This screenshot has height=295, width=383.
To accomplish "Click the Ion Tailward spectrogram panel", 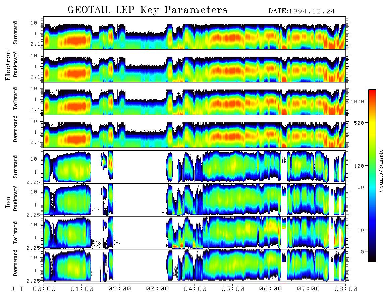I will point(195,233).
